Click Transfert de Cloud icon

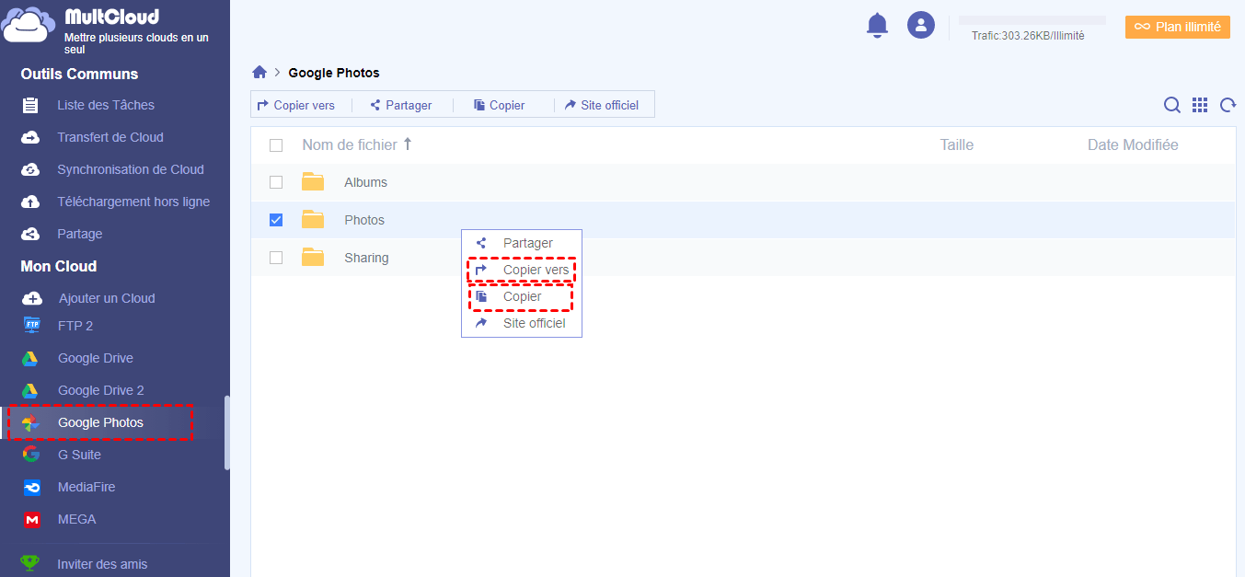[x=31, y=137]
